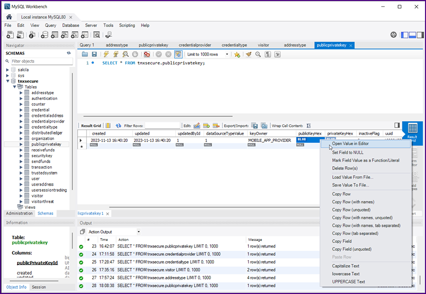Toggle Wrap Cell Content icon

309,125
